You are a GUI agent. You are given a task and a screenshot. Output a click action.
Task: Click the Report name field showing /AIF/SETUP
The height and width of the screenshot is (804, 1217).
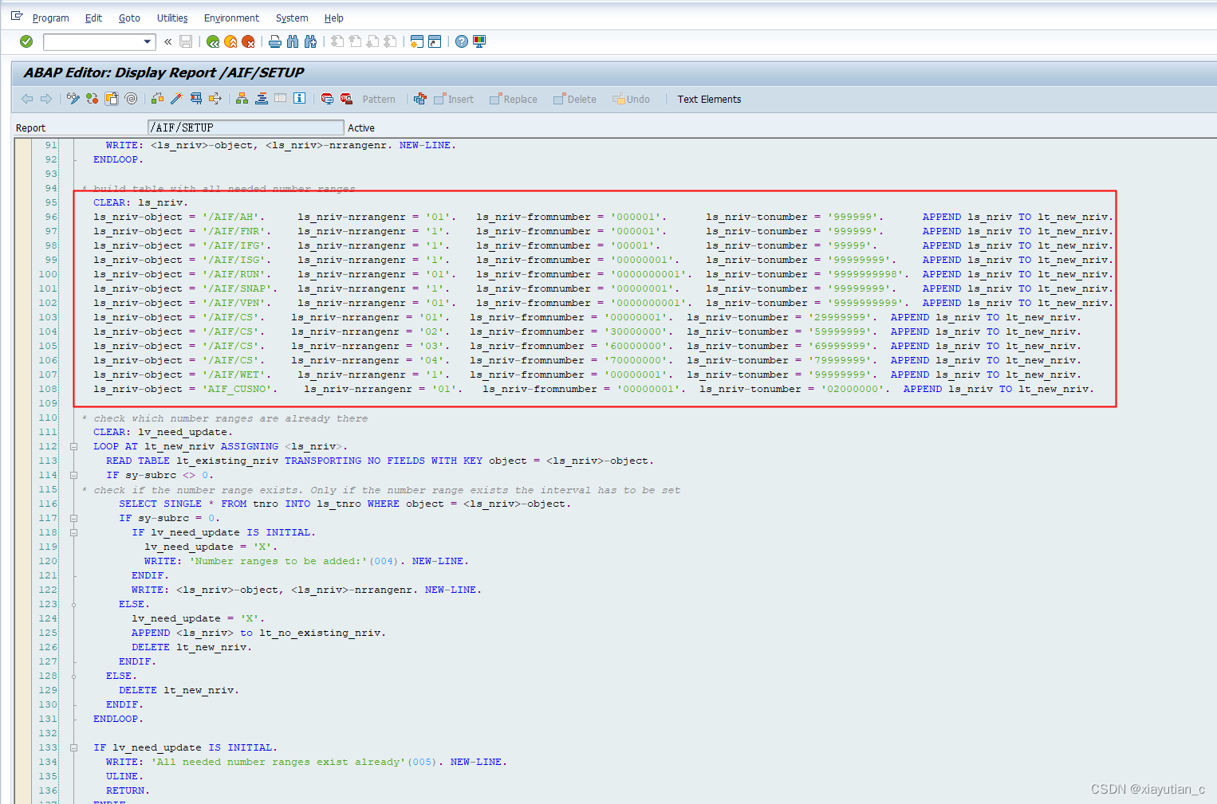(x=245, y=127)
